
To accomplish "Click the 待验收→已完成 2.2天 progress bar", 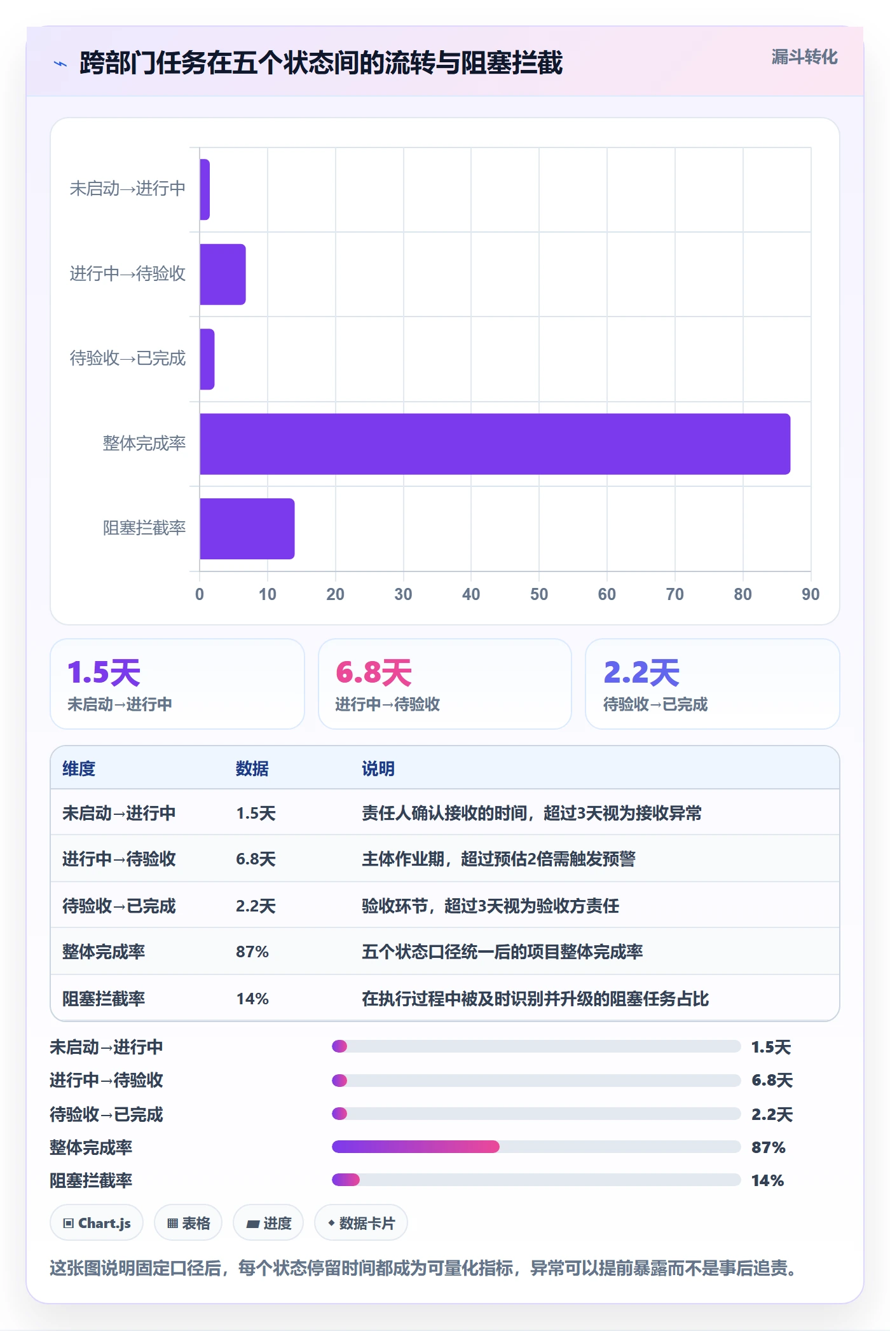I will pos(536,1114).
